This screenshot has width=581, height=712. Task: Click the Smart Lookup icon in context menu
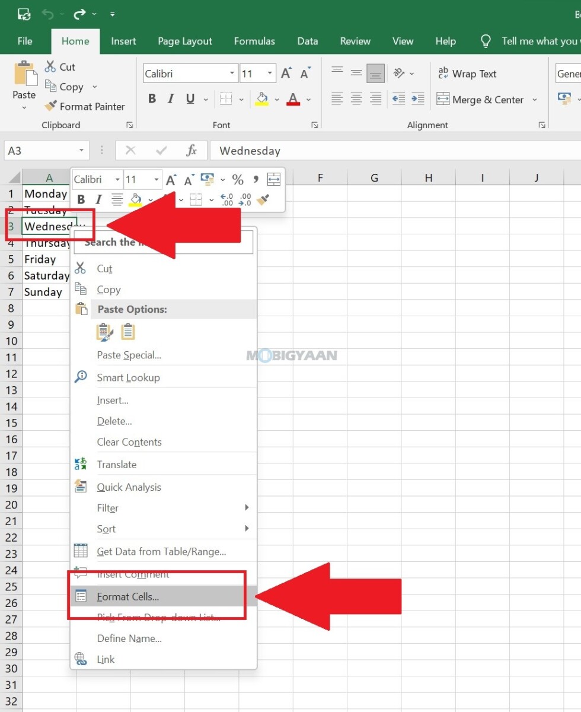tap(81, 377)
